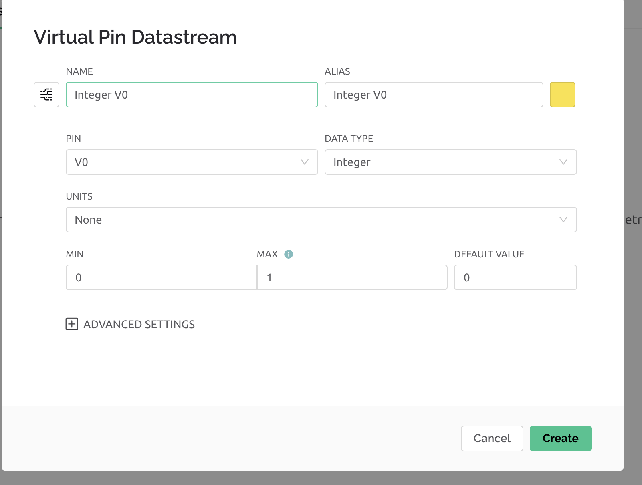The height and width of the screenshot is (485, 642).
Task: Click the Units field's chevron arrow
Action: tap(563, 220)
